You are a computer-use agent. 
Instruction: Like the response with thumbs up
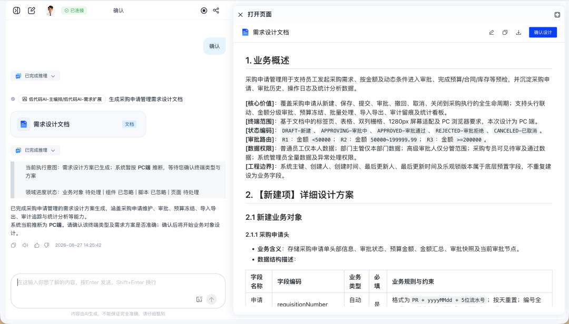[x=37, y=245]
